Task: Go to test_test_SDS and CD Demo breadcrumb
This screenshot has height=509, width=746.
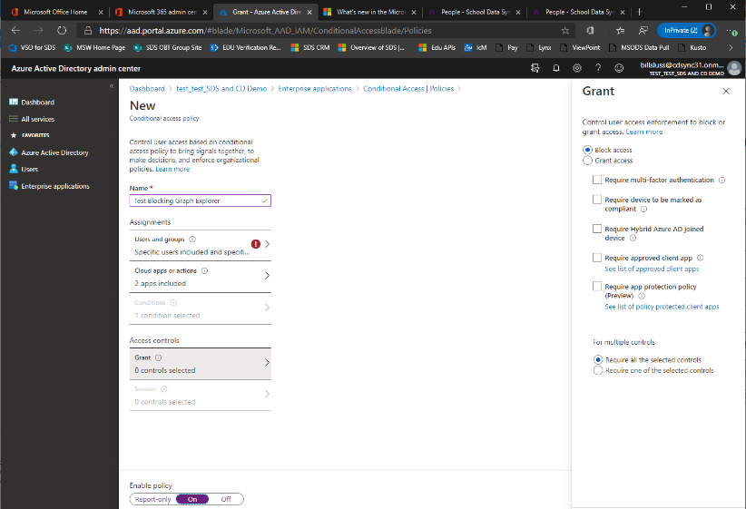Action: 221,89
